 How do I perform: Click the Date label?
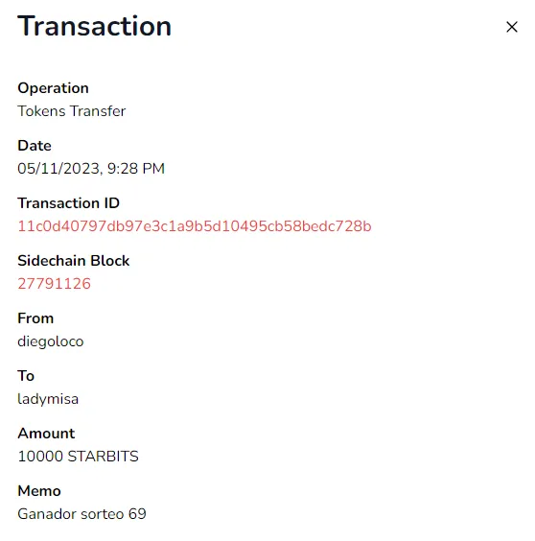click(35, 146)
